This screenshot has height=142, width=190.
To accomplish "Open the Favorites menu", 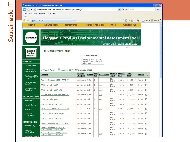I will click(x=42, y=14).
